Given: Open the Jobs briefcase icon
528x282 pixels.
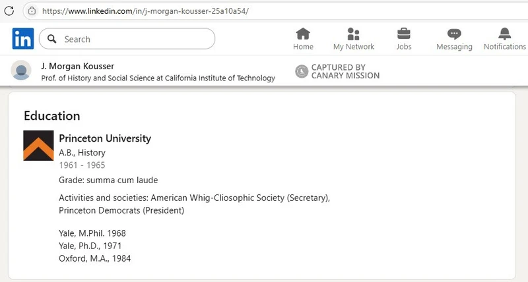Looking at the screenshot, I should click(x=403, y=34).
